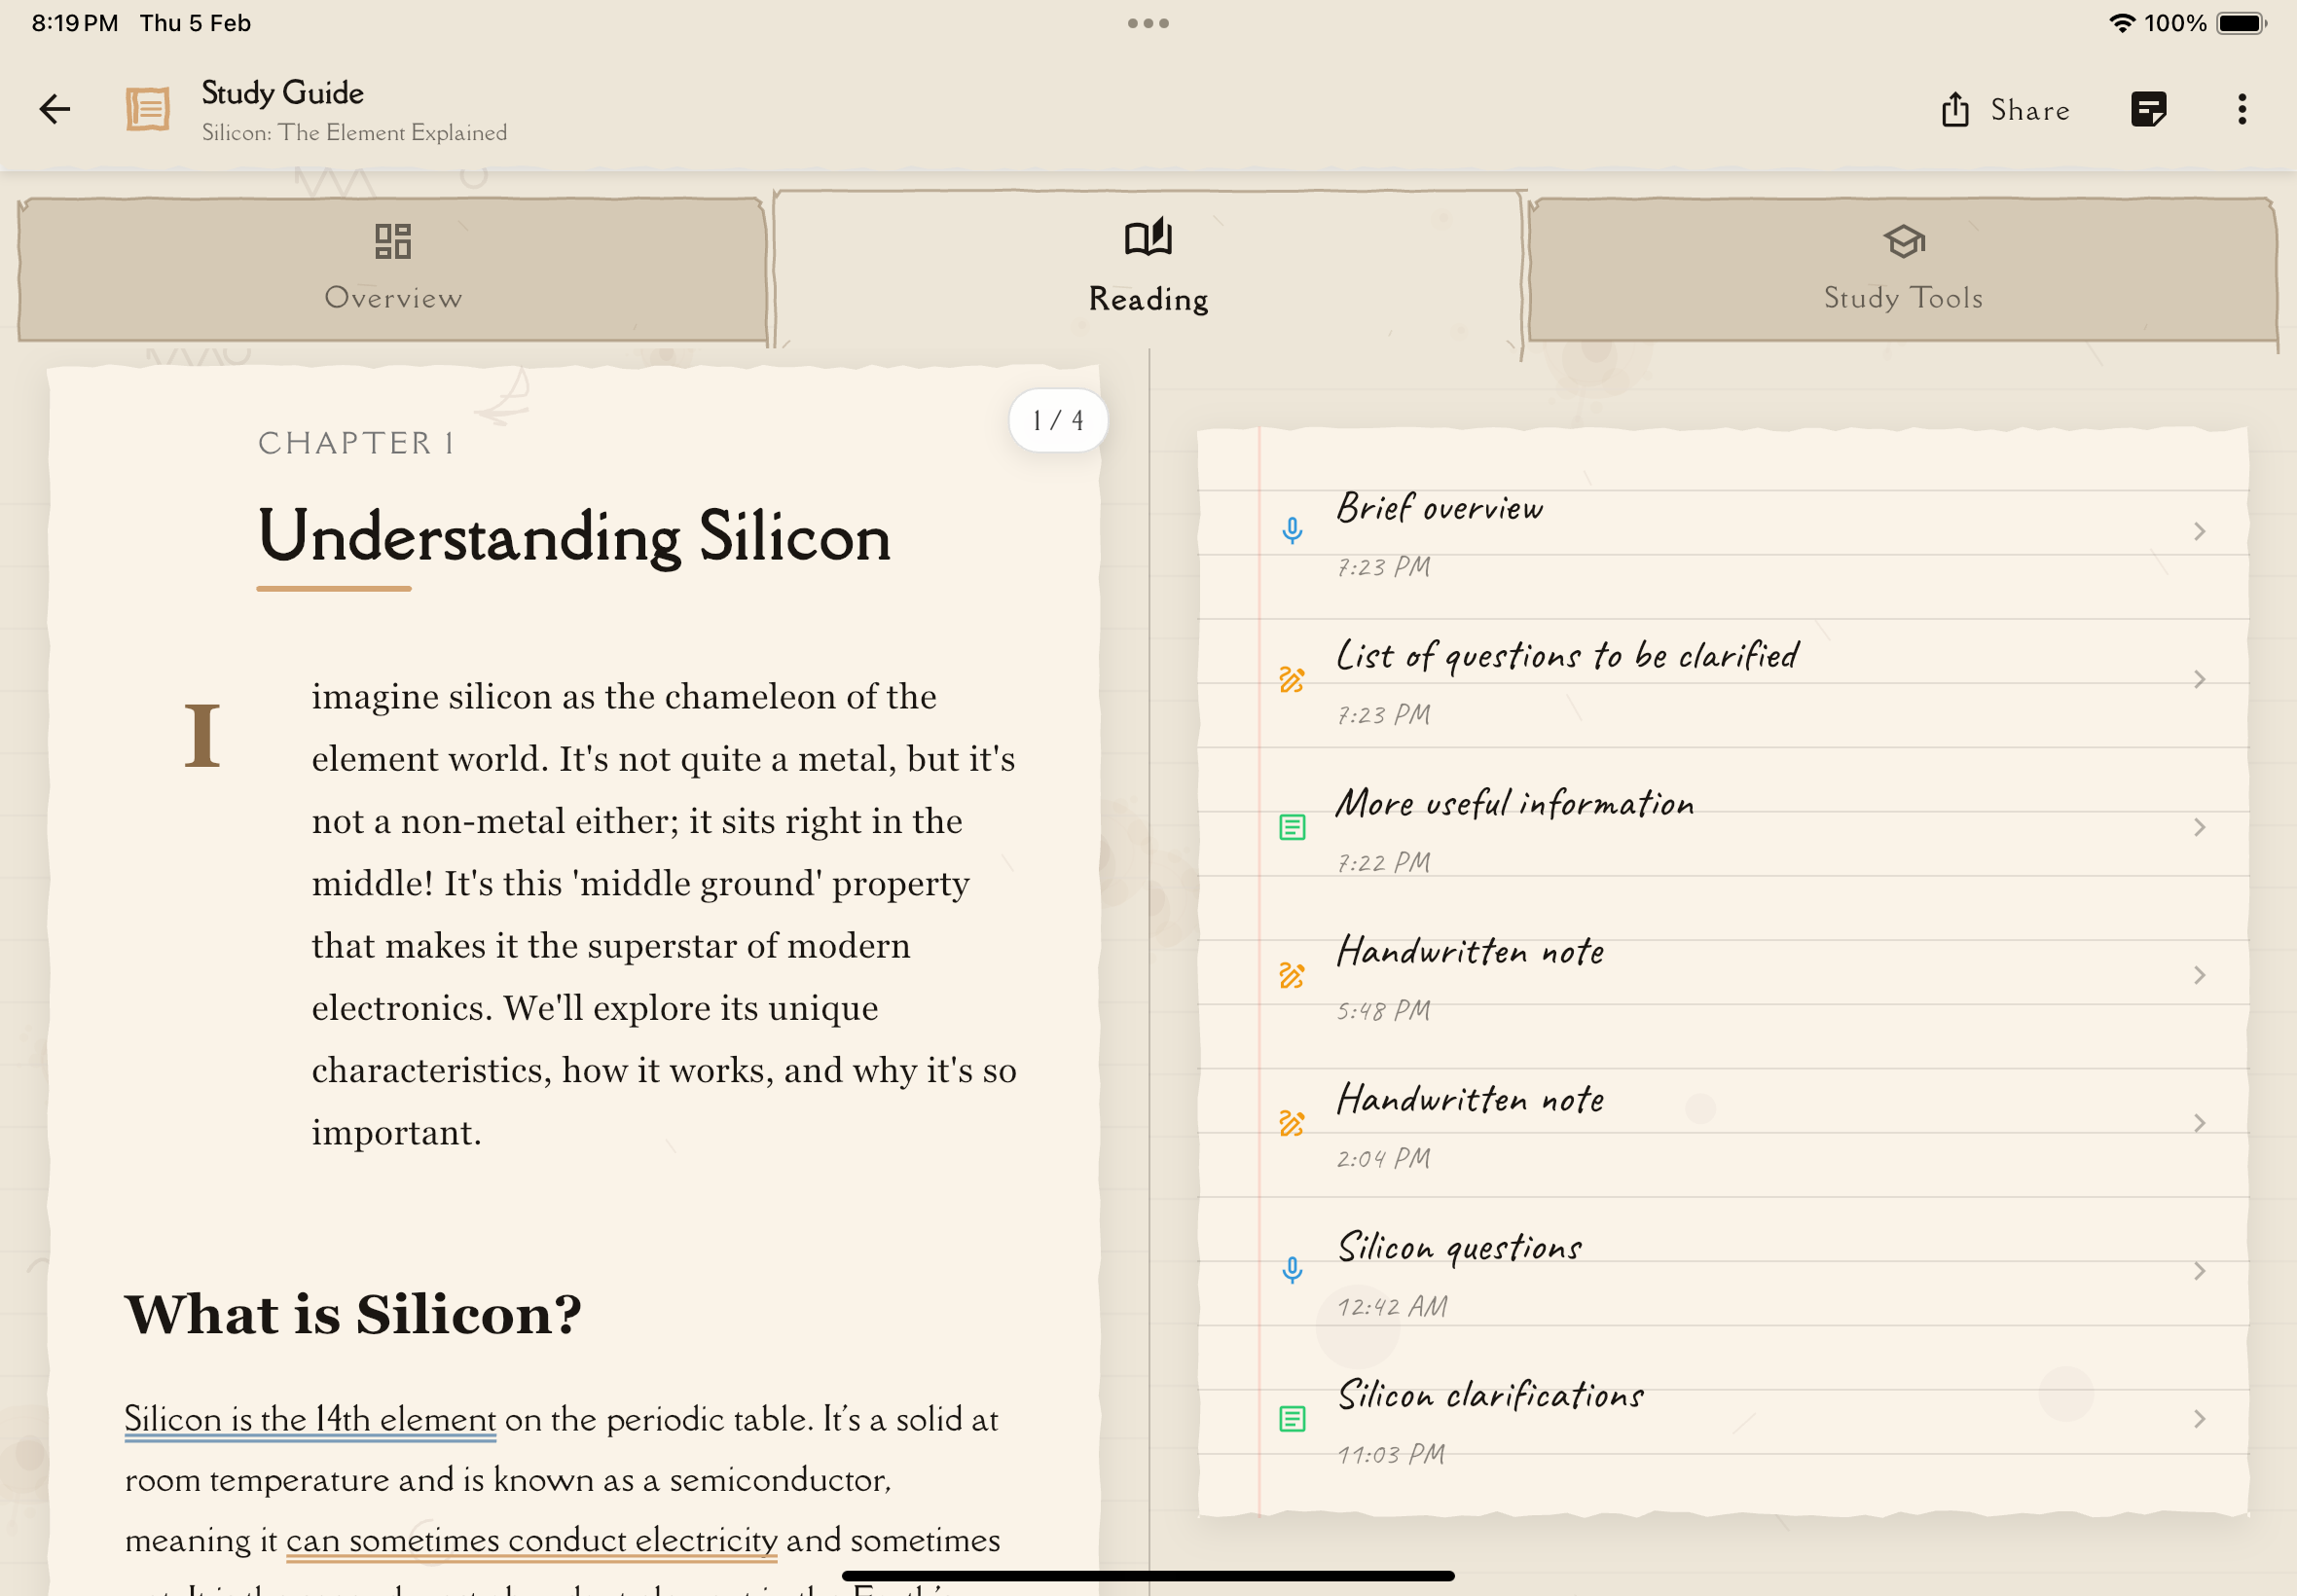Expand the 5:48 PM Handwritten note chevron
Viewport: 2297px width, 1596px height.
pos(2199,975)
